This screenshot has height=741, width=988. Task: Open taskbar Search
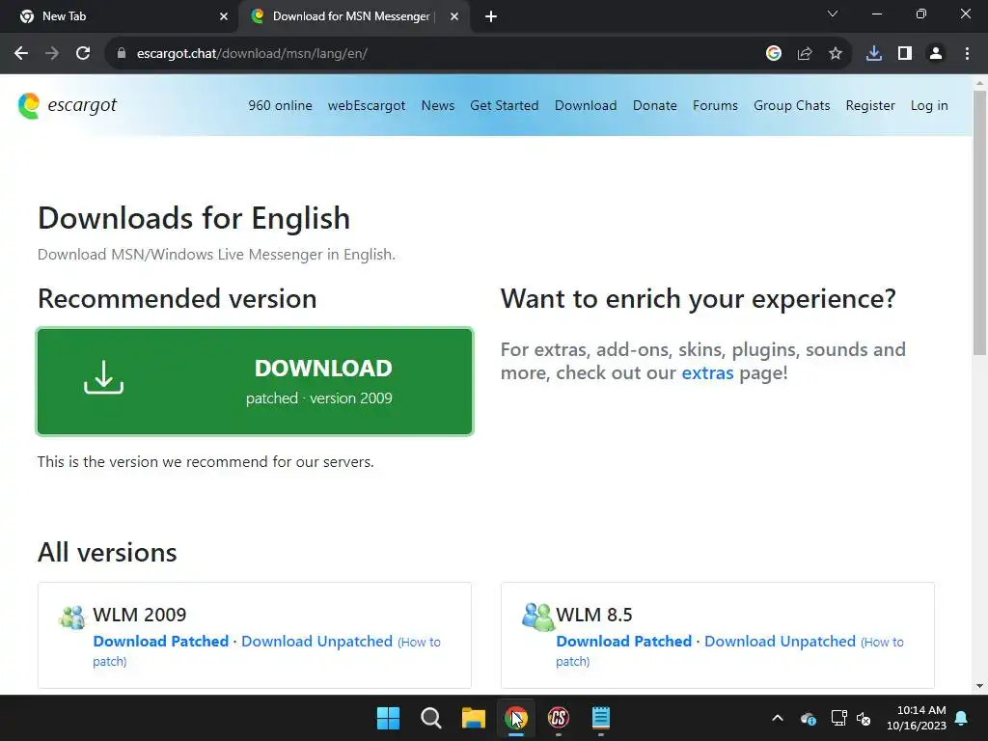point(431,718)
